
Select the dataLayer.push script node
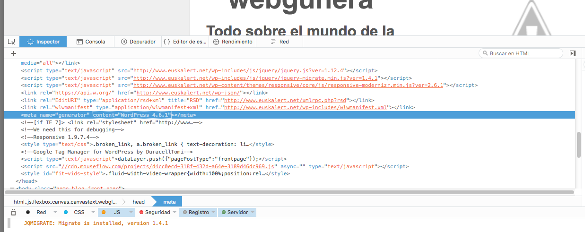tap(154, 159)
